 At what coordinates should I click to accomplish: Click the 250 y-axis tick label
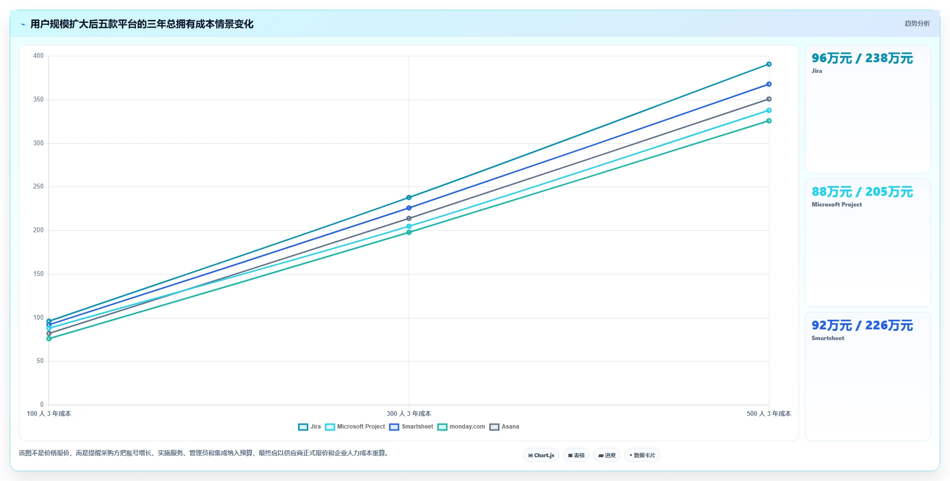pyautogui.click(x=38, y=187)
